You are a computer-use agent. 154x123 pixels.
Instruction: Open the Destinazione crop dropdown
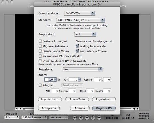72,85
